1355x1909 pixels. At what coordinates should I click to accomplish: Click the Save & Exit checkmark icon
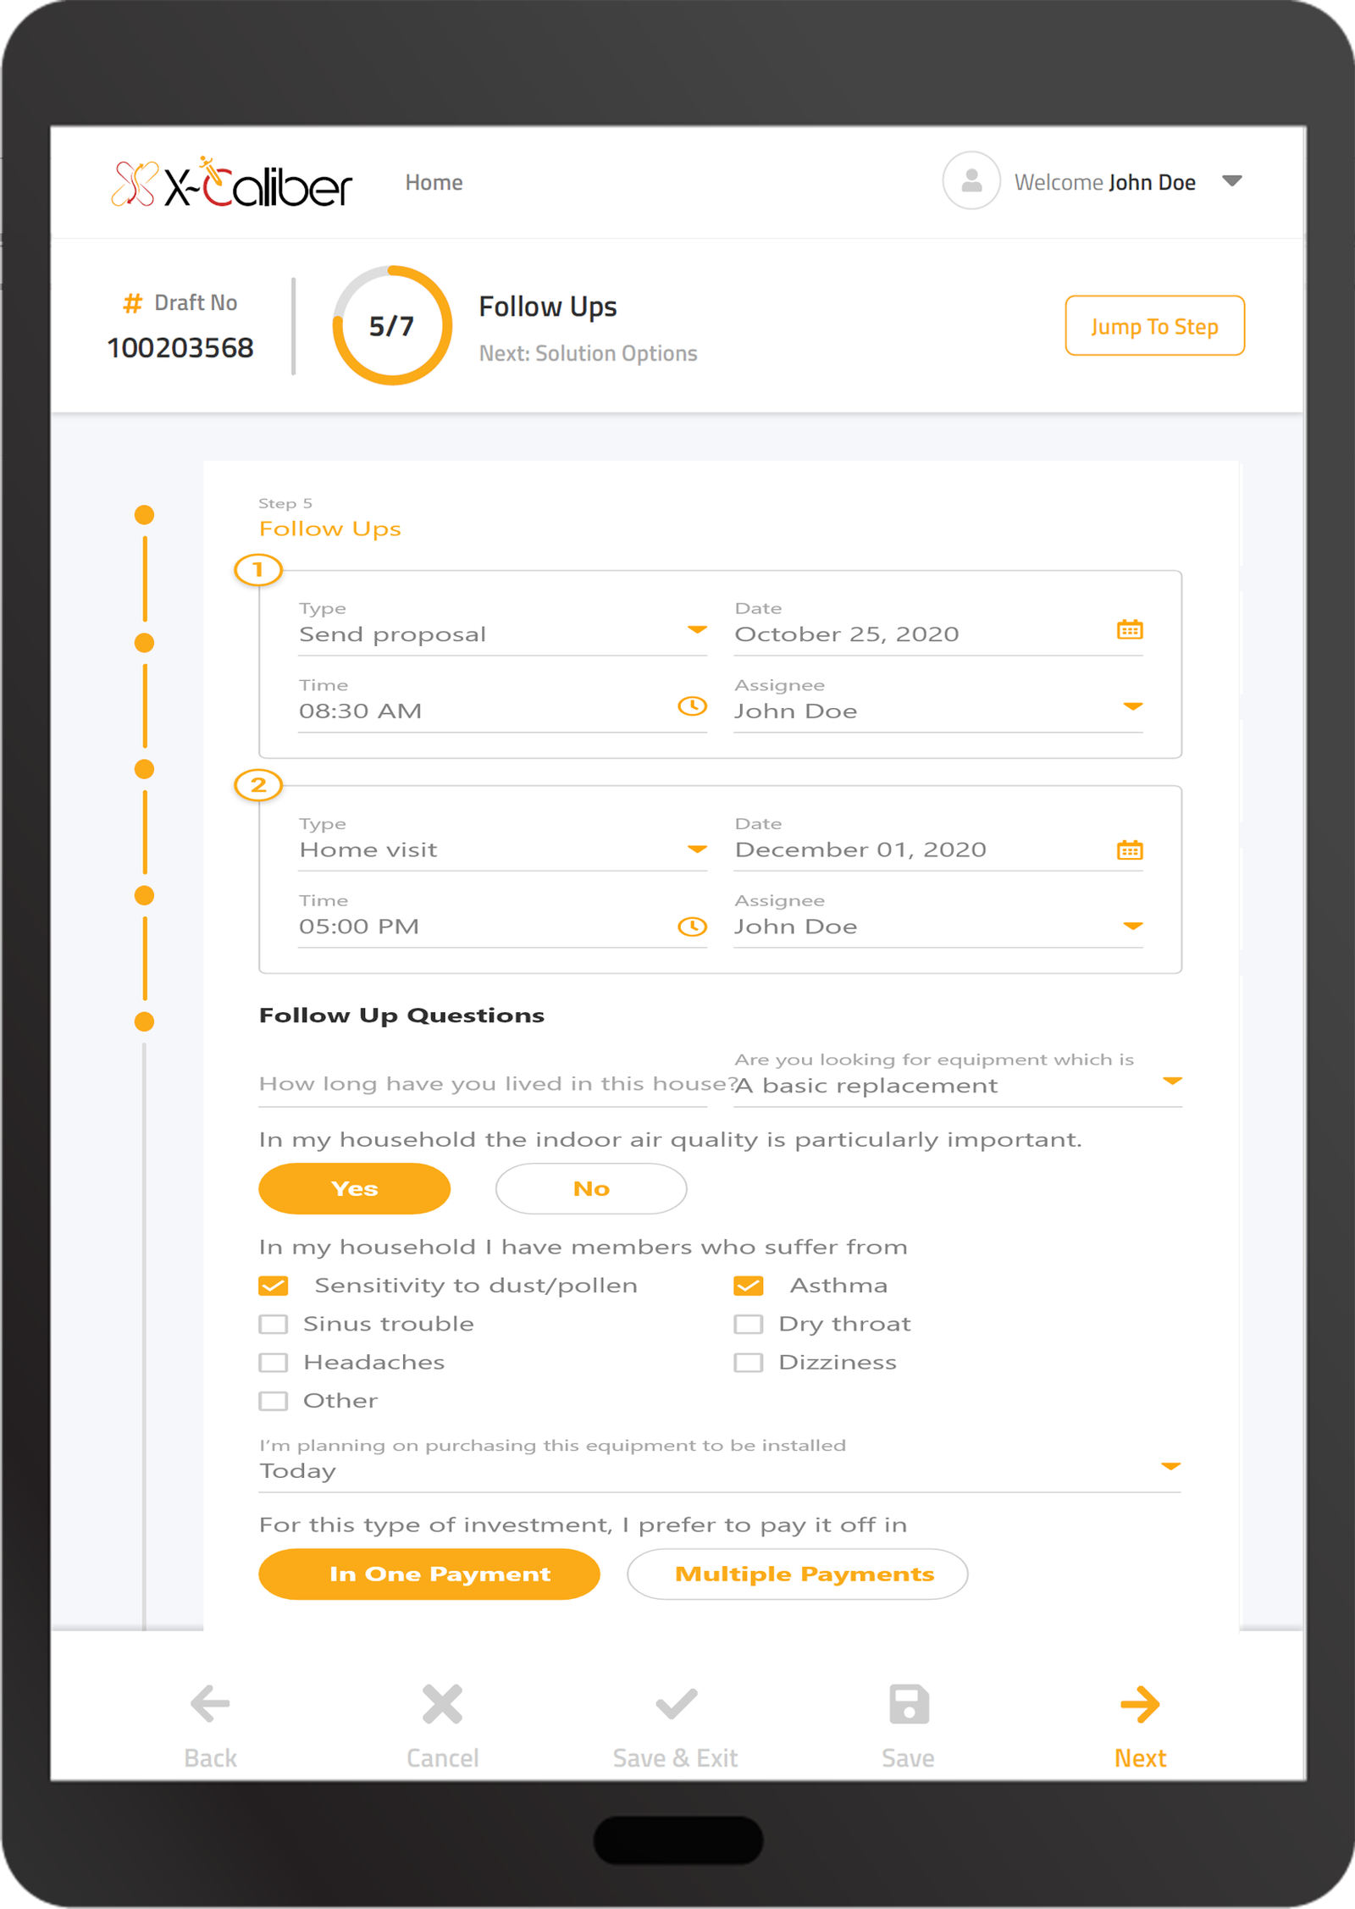676,1704
